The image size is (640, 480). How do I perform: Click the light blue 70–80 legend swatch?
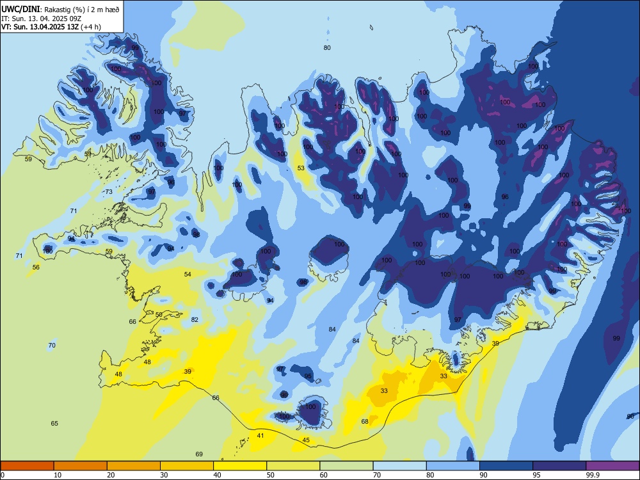pos(399,466)
